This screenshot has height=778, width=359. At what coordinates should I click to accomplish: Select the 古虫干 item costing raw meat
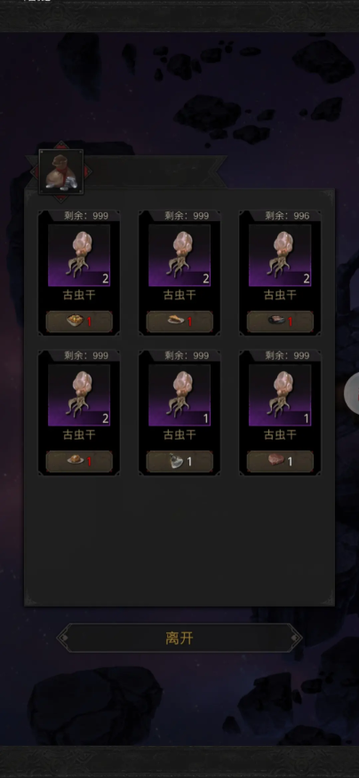[x=280, y=412]
